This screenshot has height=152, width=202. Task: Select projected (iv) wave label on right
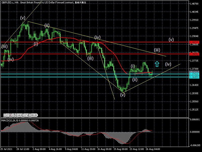[168, 64]
